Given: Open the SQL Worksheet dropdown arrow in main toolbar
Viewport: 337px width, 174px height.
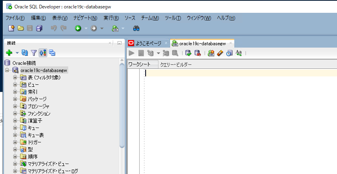Looking at the screenshot, I should [x=123, y=28].
